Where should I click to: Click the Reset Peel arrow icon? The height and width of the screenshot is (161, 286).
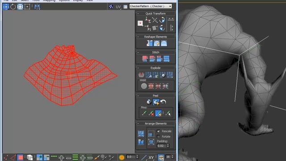[163, 102]
